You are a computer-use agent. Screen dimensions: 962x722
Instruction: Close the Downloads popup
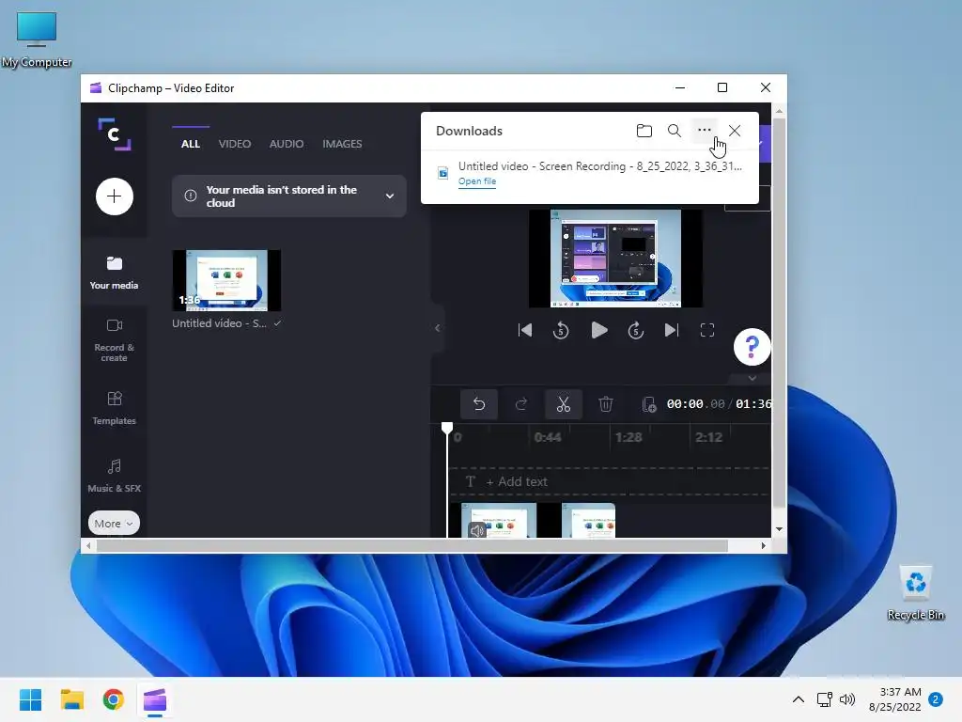735,131
